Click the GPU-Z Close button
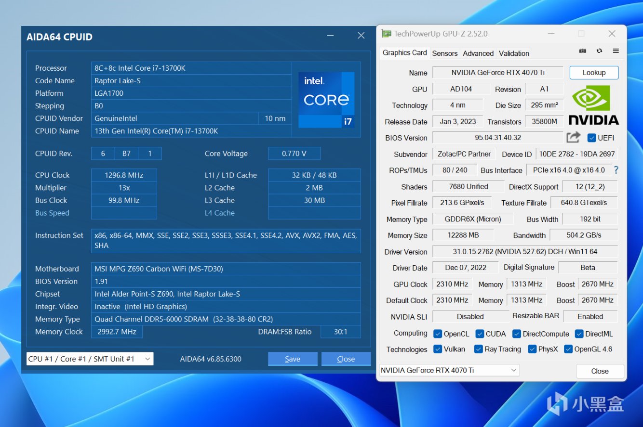This screenshot has height=427, width=643. 600,371
